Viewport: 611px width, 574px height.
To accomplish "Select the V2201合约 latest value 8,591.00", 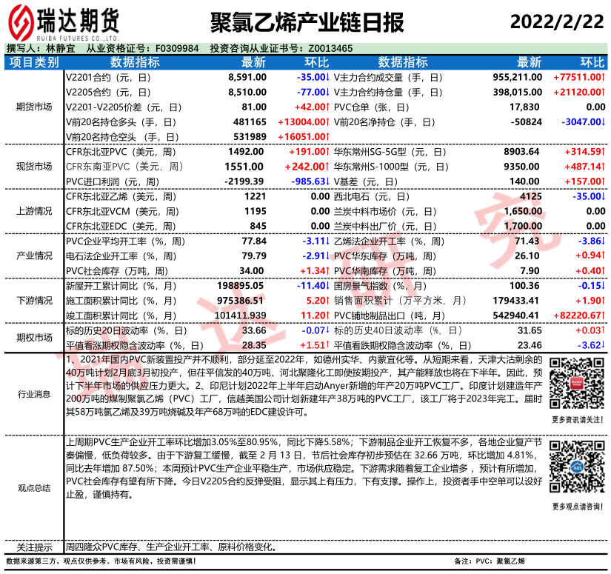I will pyautogui.click(x=247, y=77).
